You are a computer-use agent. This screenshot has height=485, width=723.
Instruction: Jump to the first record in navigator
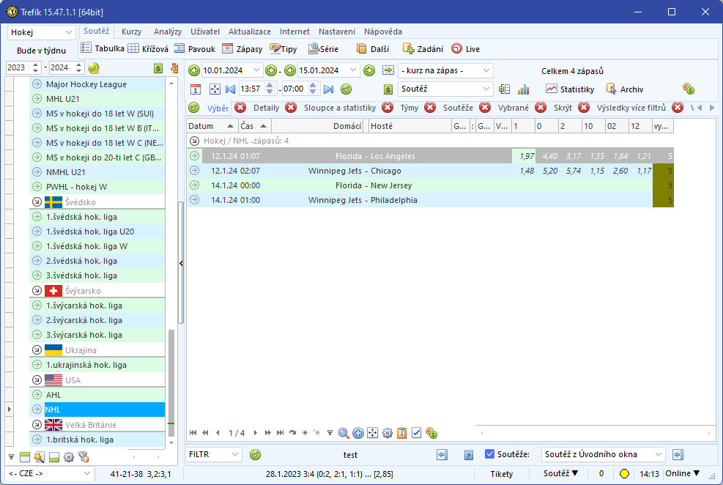193,433
